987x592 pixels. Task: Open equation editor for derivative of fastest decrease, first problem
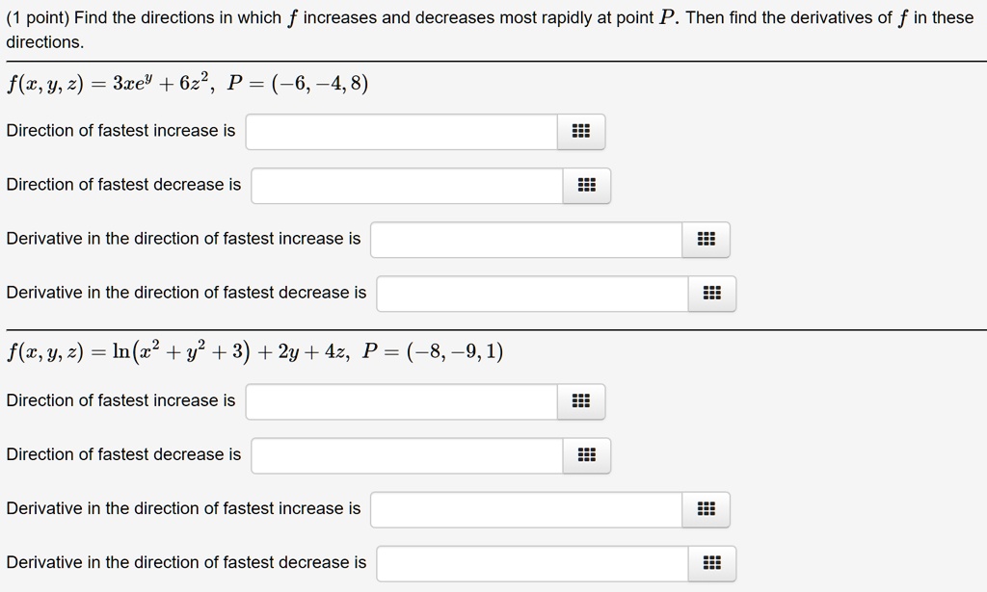(x=711, y=293)
